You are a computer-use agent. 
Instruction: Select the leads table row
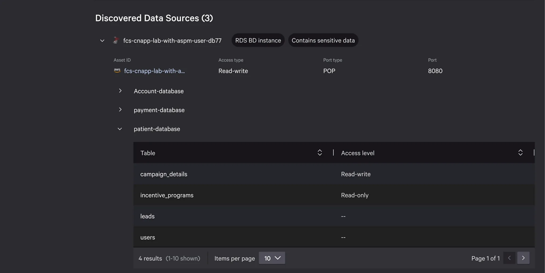click(334, 216)
